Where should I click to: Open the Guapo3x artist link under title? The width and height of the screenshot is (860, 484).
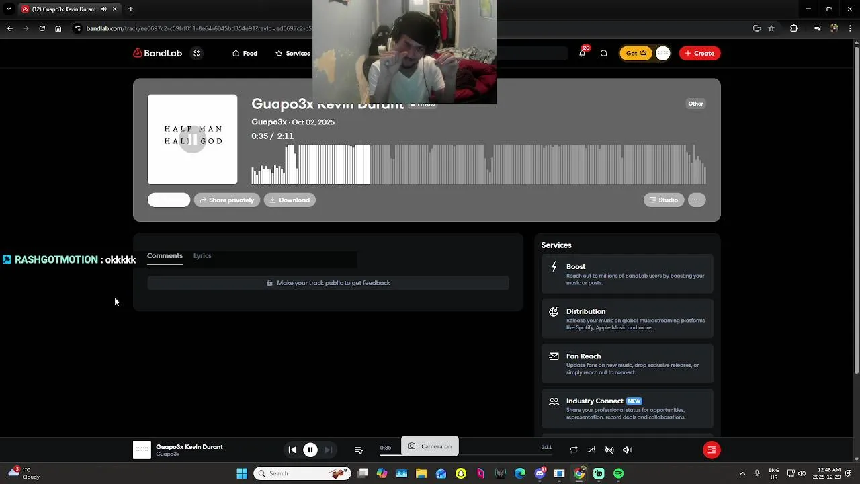tap(269, 122)
